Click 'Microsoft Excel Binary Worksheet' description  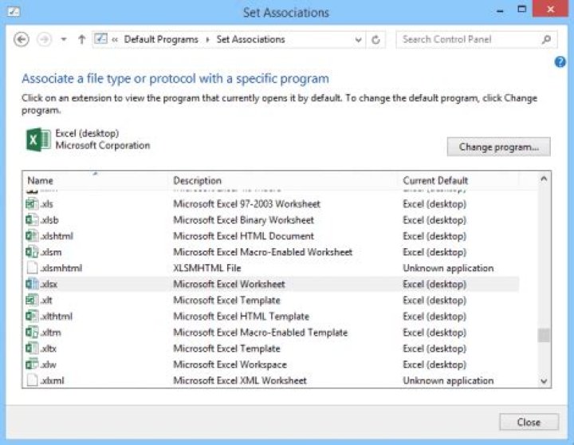[243, 220]
